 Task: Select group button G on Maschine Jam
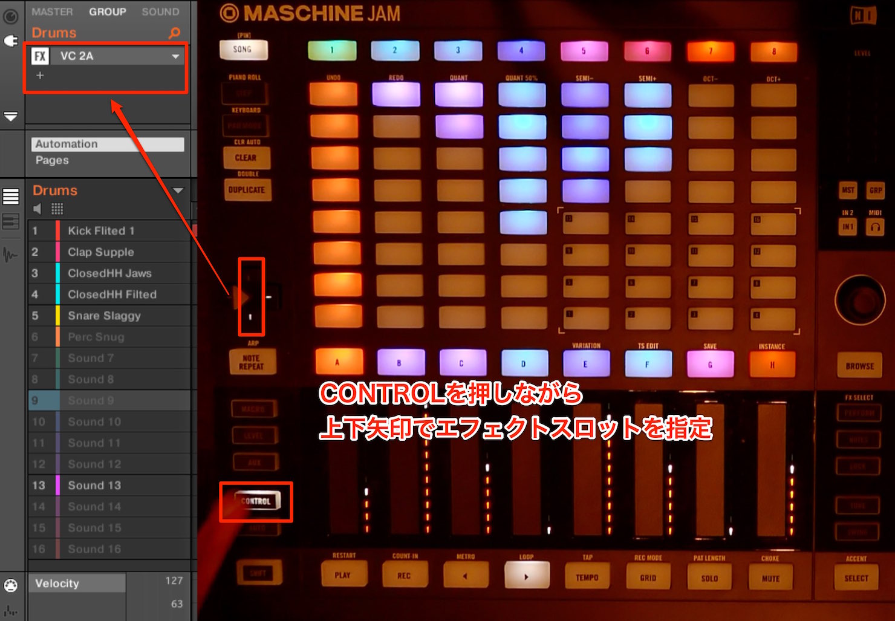coord(711,364)
